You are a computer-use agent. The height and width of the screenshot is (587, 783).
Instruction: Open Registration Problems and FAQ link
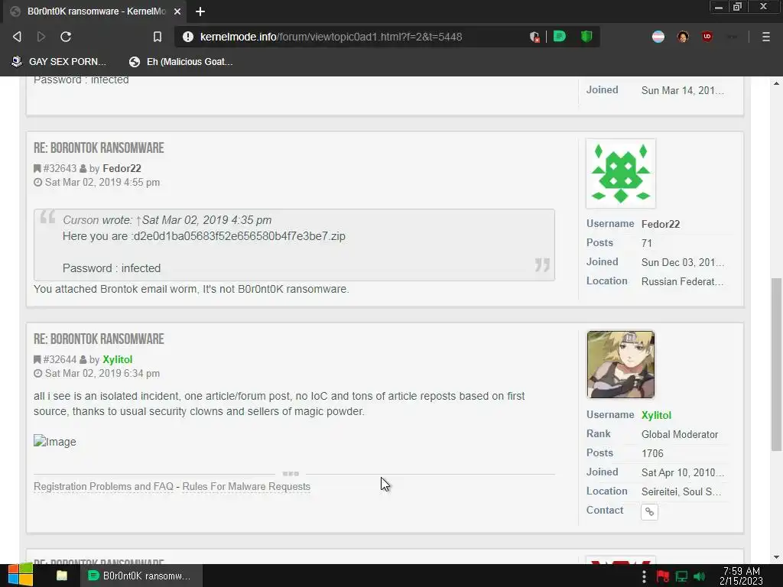[x=103, y=486]
